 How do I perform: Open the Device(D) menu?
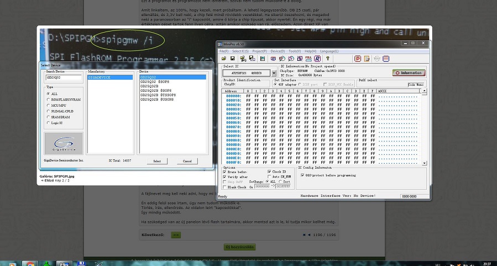(x=278, y=51)
